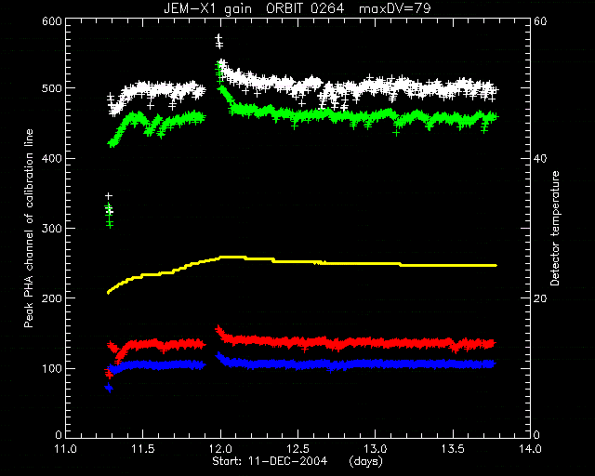Click the 500 tick label on left axis
The height and width of the screenshot is (476, 595).
coord(52,88)
